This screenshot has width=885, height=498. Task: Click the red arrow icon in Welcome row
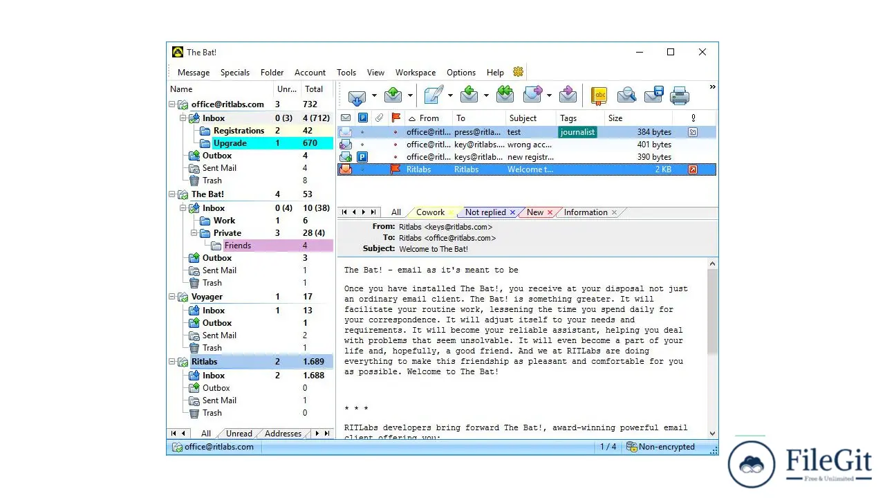pyautogui.click(x=693, y=169)
